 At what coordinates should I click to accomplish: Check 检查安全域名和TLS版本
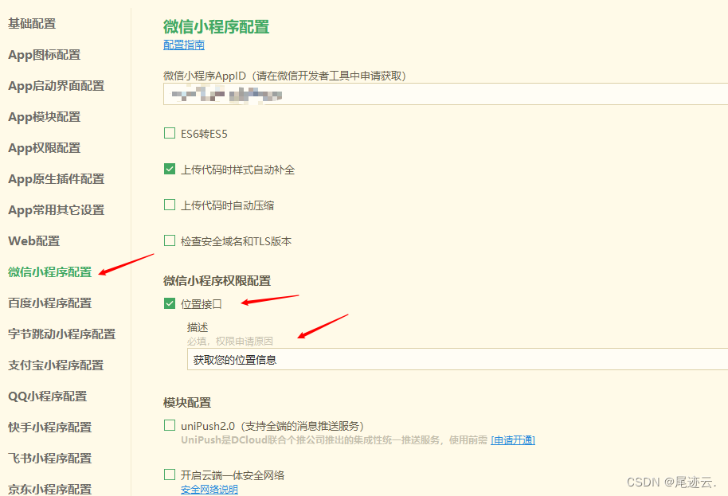pyautogui.click(x=170, y=240)
